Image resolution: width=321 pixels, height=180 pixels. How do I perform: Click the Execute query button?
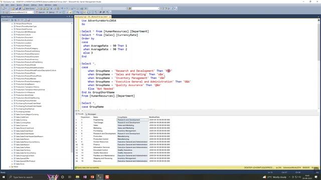(x=40, y=12)
